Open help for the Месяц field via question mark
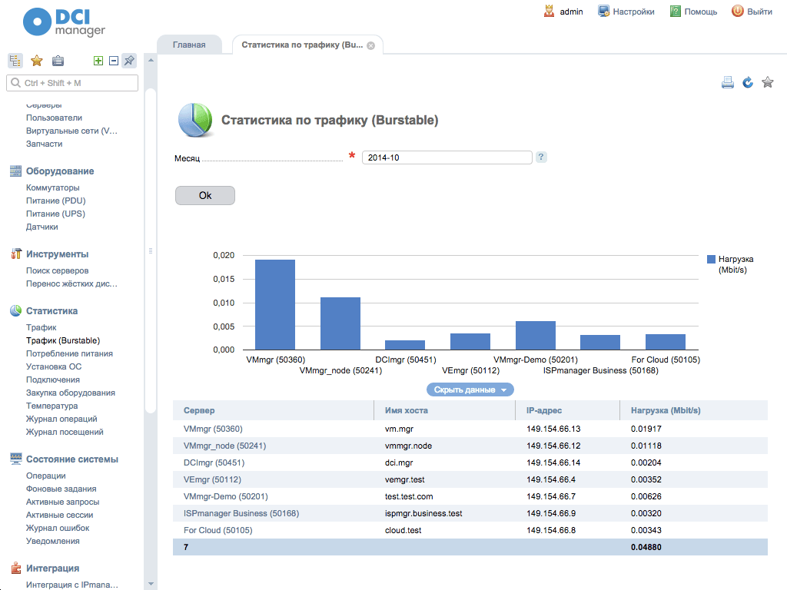 [x=541, y=157]
